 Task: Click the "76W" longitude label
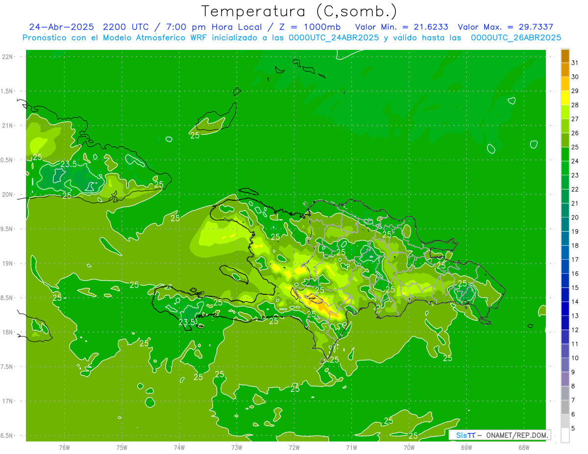click(x=64, y=448)
